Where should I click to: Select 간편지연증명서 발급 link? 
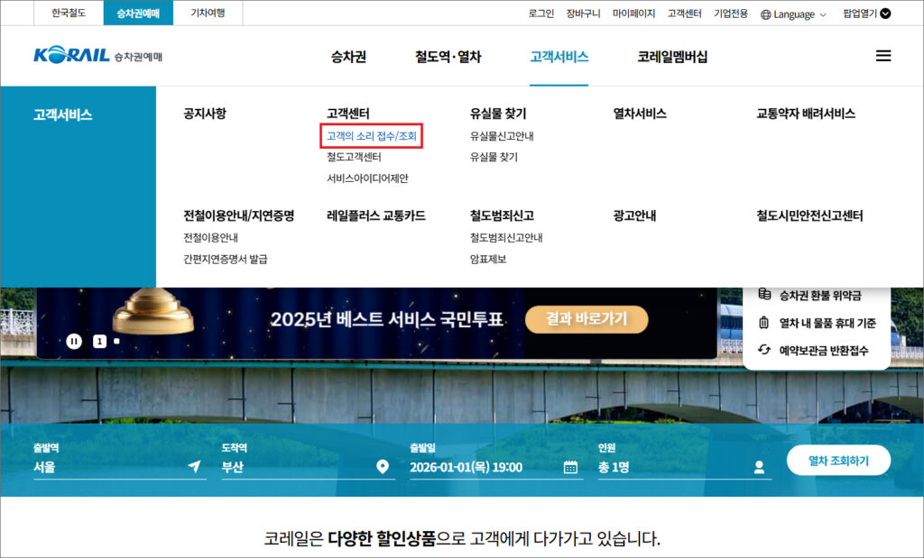click(225, 259)
